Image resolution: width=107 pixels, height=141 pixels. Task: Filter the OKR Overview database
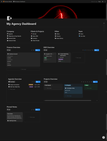click(x=83, y=50)
